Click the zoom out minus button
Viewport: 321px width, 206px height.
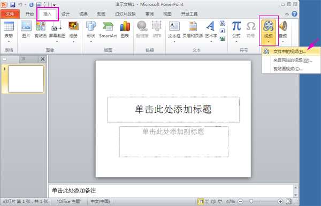tap(241, 202)
